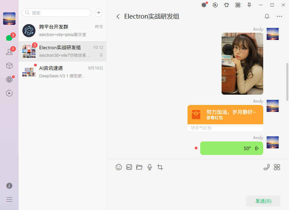Viewport: 289px width, 210px height.
Task: Open the cube collections icon in sidebar
Action: coord(9,66)
